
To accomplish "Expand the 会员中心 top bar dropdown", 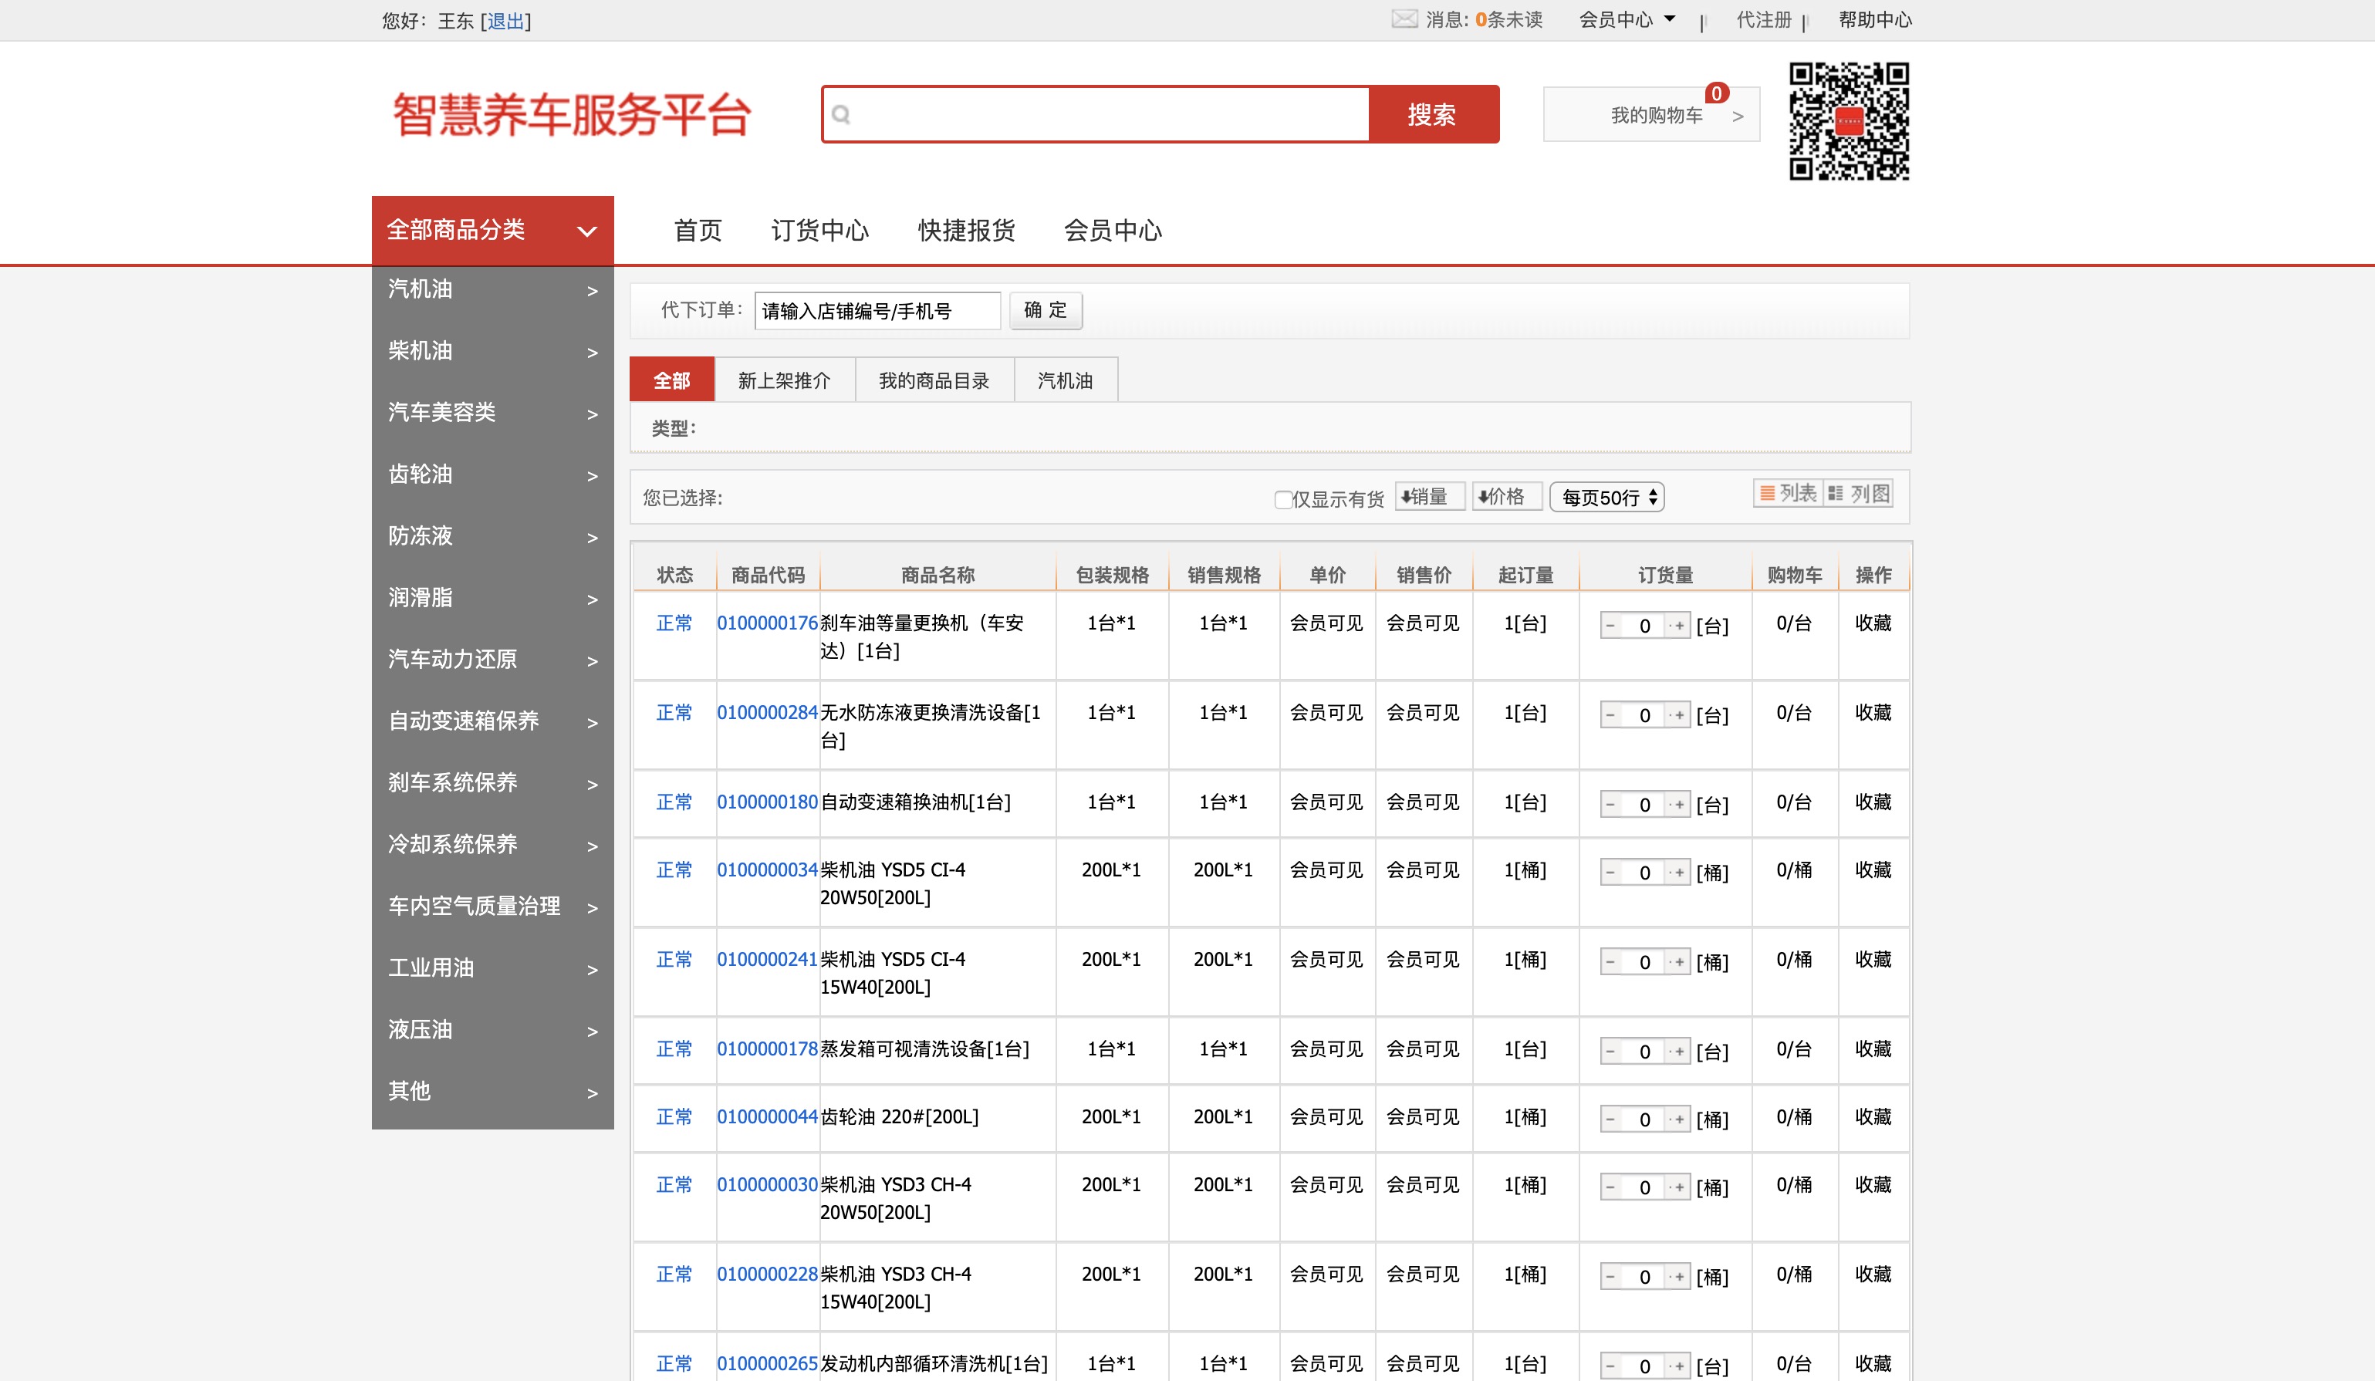I will [1627, 19].
